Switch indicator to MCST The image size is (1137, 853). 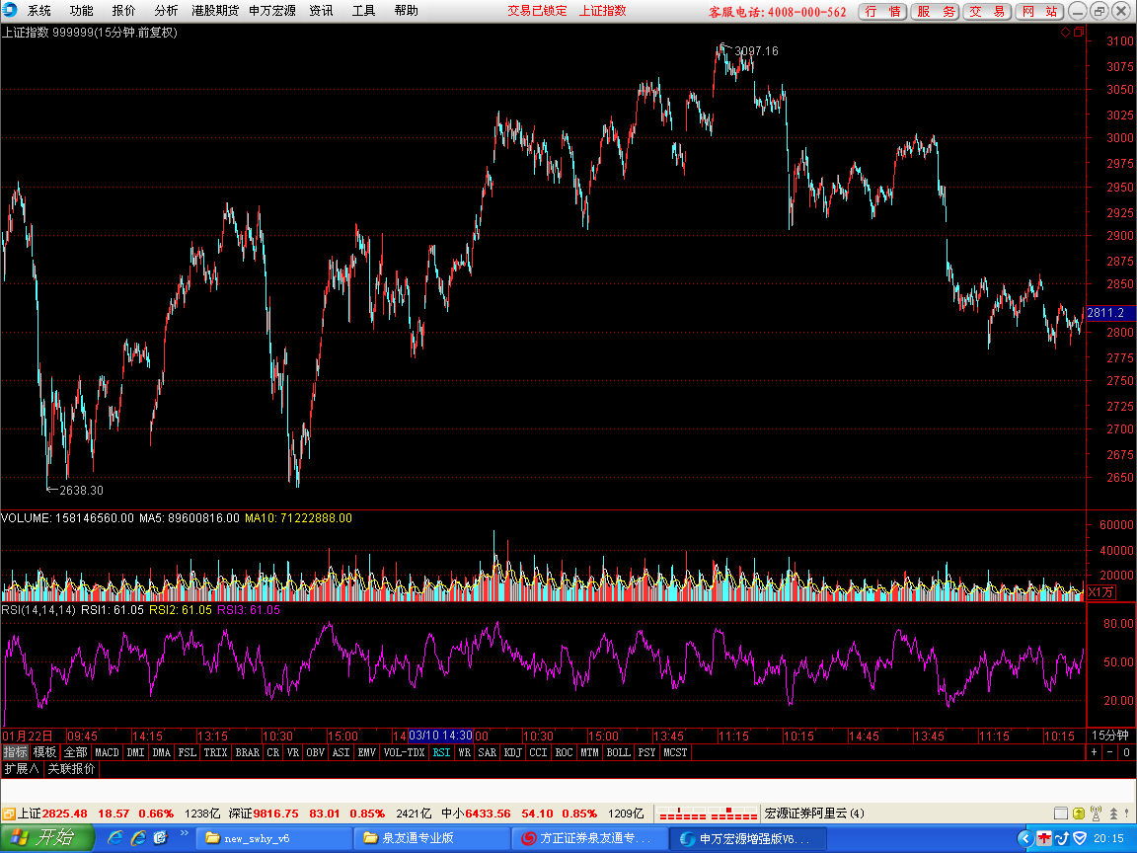point(675,752)
